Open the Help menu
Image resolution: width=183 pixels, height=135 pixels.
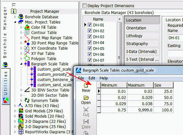pyautogui.click(x=104, y=78)
